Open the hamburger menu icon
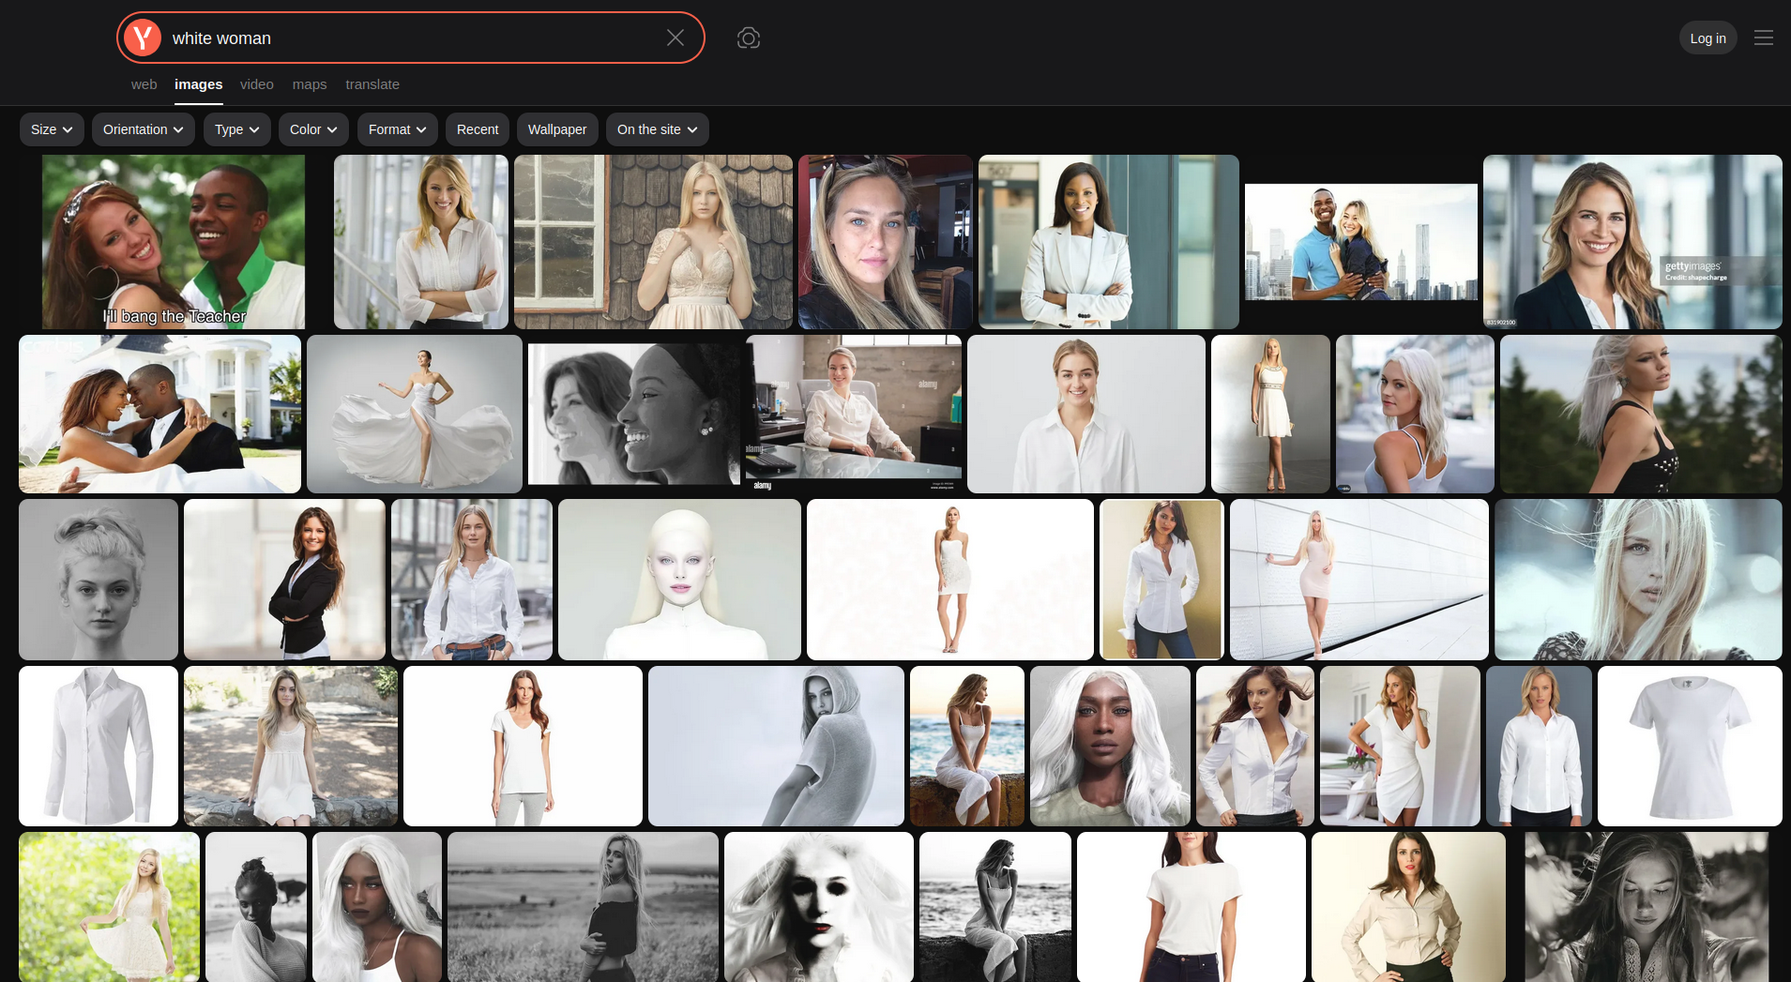 [x=1764, y=38]
